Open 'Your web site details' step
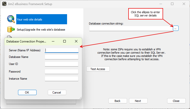The height and width of the screenshot is (109, 190). point(42,19)
